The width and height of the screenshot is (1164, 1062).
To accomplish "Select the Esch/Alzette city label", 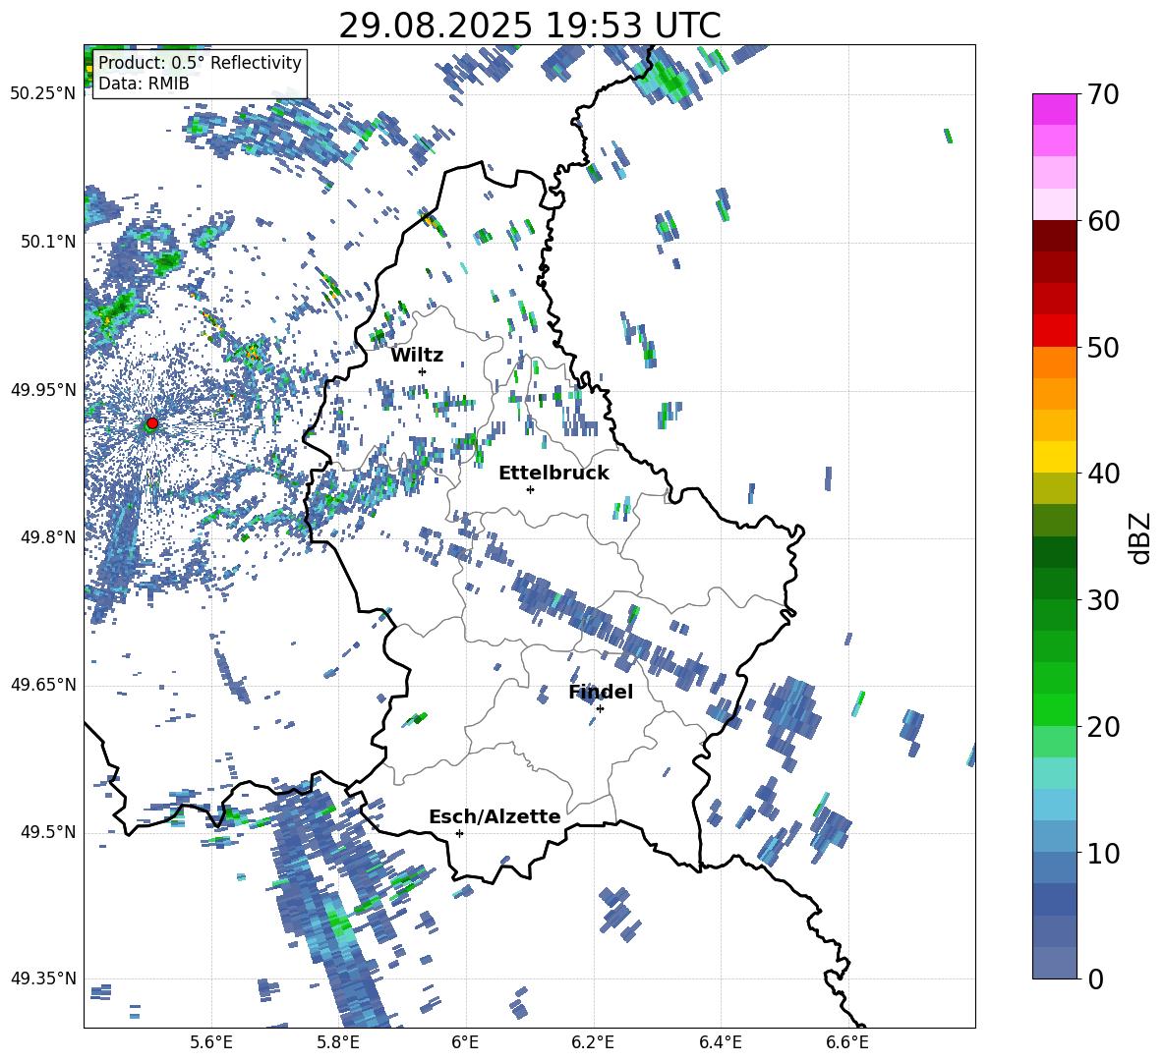I will pyautogui.click(x=495, y=816).
